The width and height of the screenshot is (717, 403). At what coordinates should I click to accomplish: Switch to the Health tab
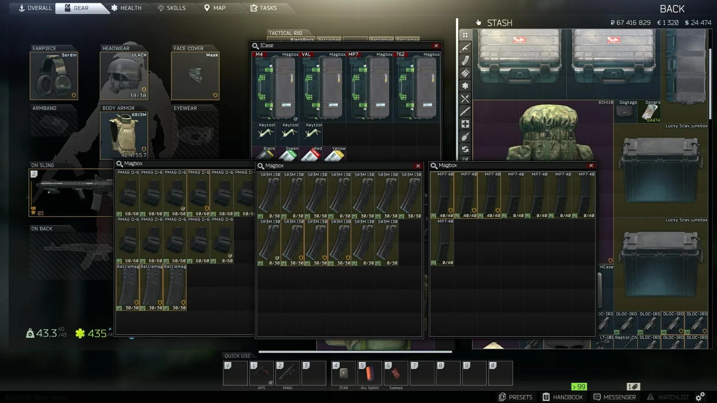(x=126, y=8)
